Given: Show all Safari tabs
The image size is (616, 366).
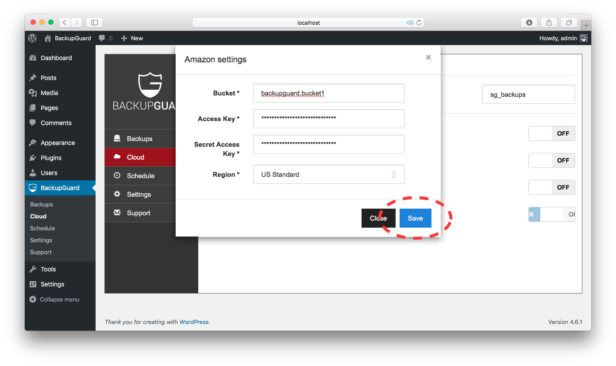Looking at the screenshot, I should pyautogui.click(x=569, y=22).
